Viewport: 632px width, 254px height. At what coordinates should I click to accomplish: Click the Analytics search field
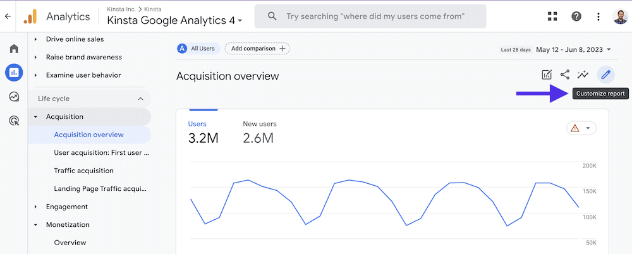point(373,16)
